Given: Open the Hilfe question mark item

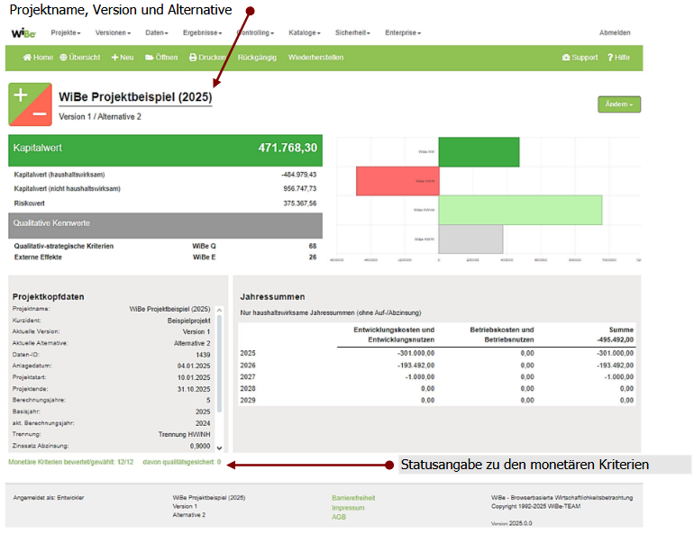Looking at the screenshot, I should [x=618, y=58].
